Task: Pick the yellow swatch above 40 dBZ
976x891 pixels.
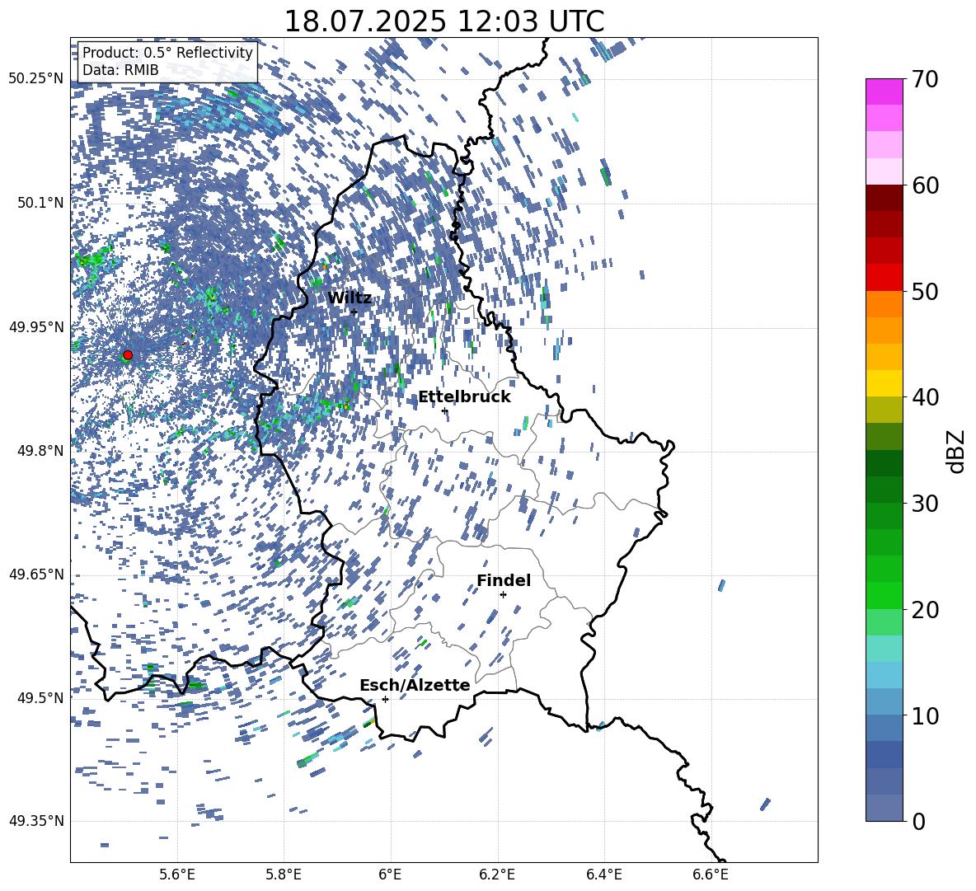Action: pos(884,383)
